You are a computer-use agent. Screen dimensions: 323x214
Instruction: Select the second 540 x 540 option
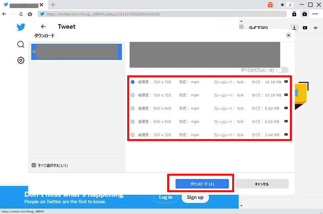click(132, 121)
